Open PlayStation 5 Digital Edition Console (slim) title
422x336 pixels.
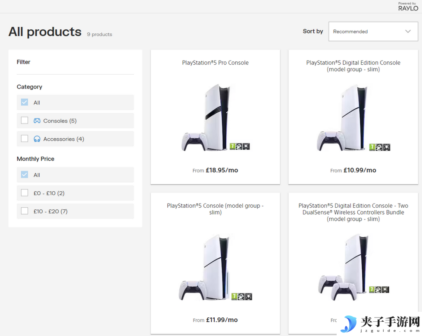pyautogui.click(x=353, y=66)
